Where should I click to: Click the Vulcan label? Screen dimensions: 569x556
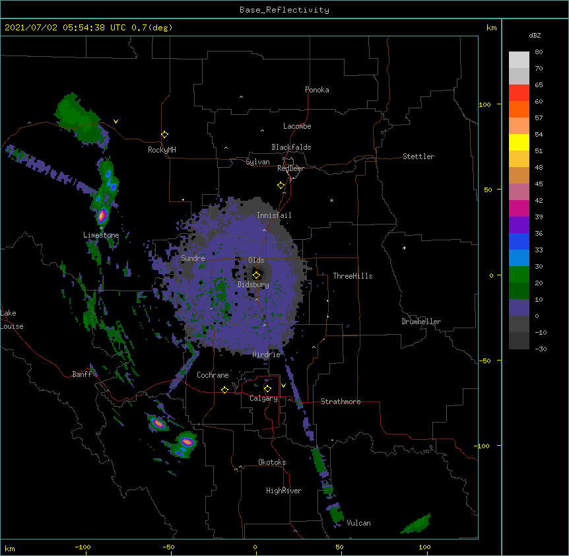pyautogui.click(x=358, y=523)
